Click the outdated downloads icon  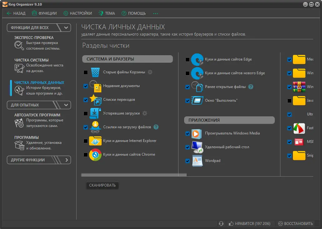point(95,114)
